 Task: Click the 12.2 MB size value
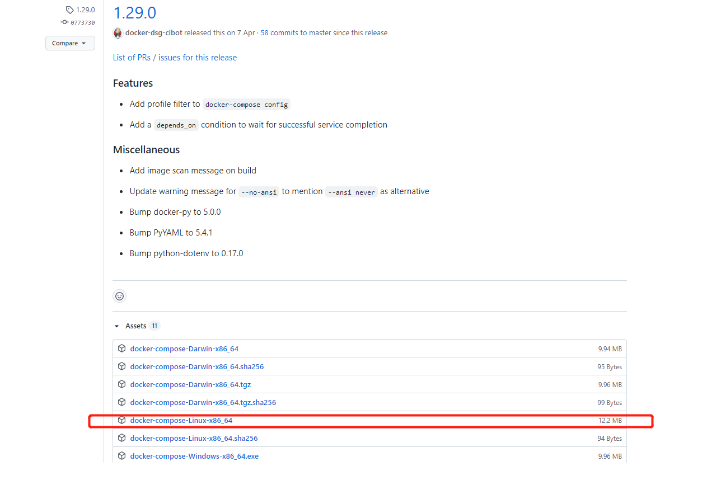[610, 421]
